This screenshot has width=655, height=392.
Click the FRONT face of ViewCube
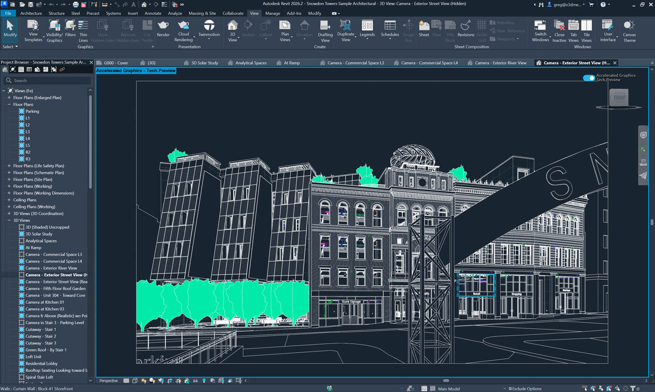point(619,98)
